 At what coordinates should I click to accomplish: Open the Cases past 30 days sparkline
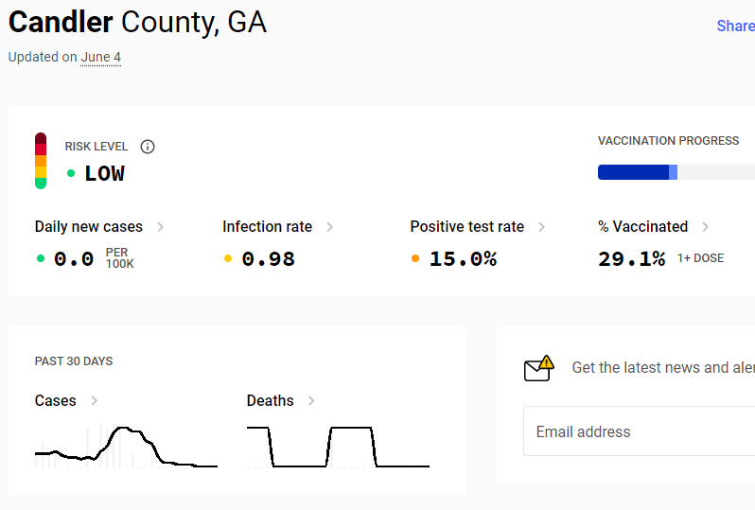126,447
